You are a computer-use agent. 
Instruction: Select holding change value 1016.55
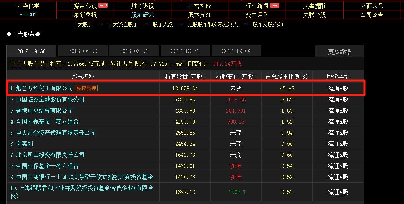tap(236, 100)
